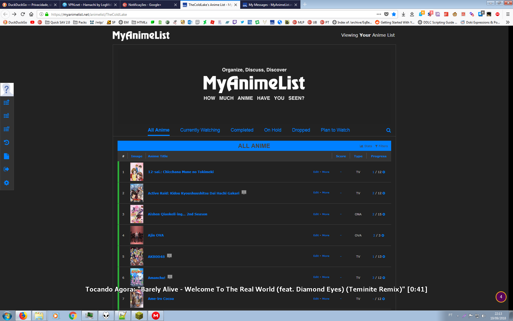513x321 pixels.
Task: Open list settings via the gear icon
Action: tap(6, 183)
